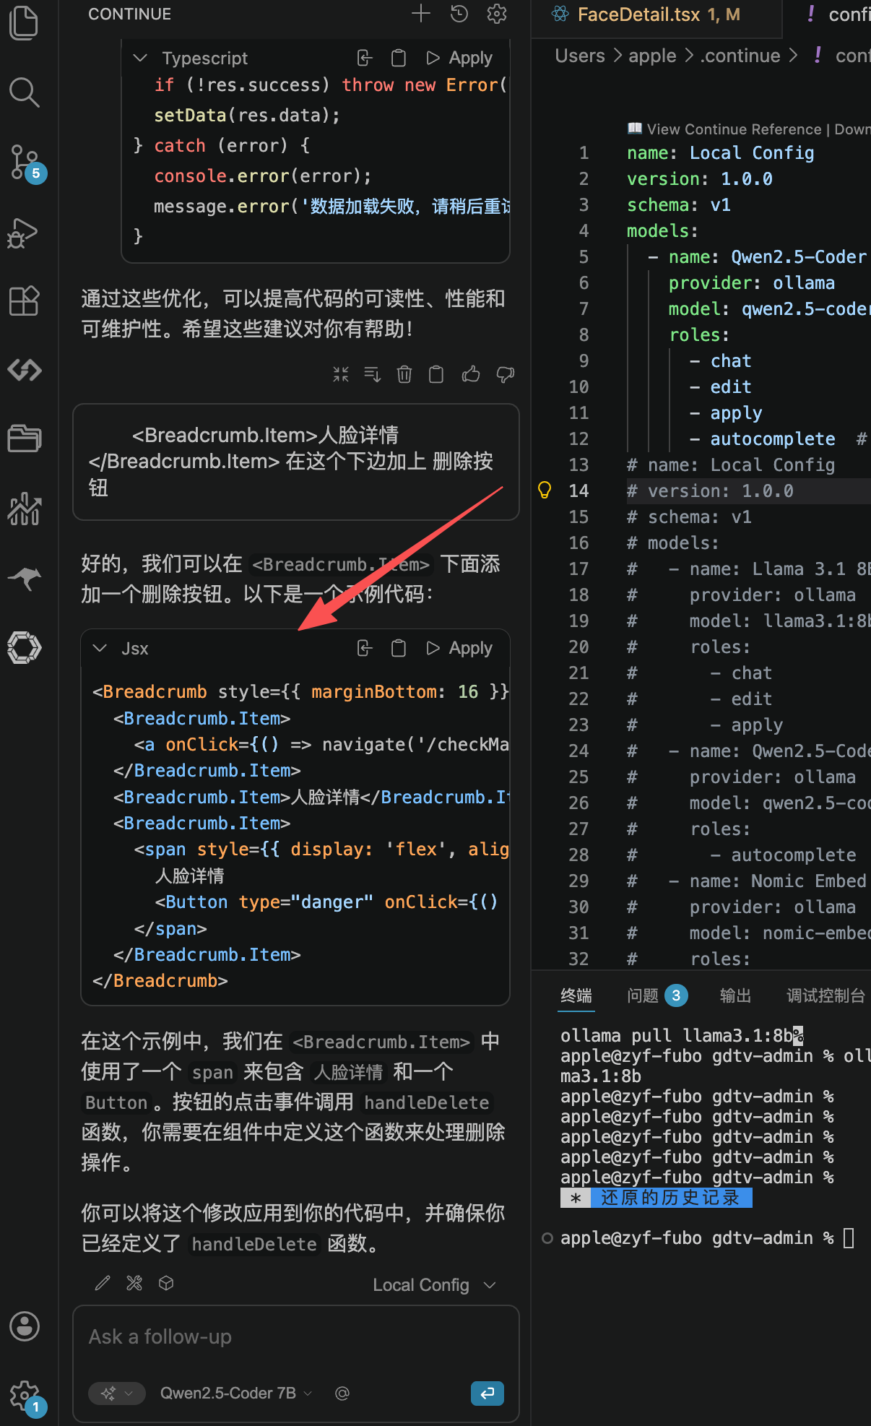871x1426 pixels.
Task: Collapse the Typescript code block
Action: point(141,58)
